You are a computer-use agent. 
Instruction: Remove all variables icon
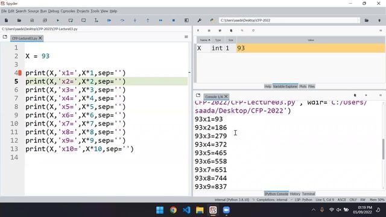[x=231, y=31]
